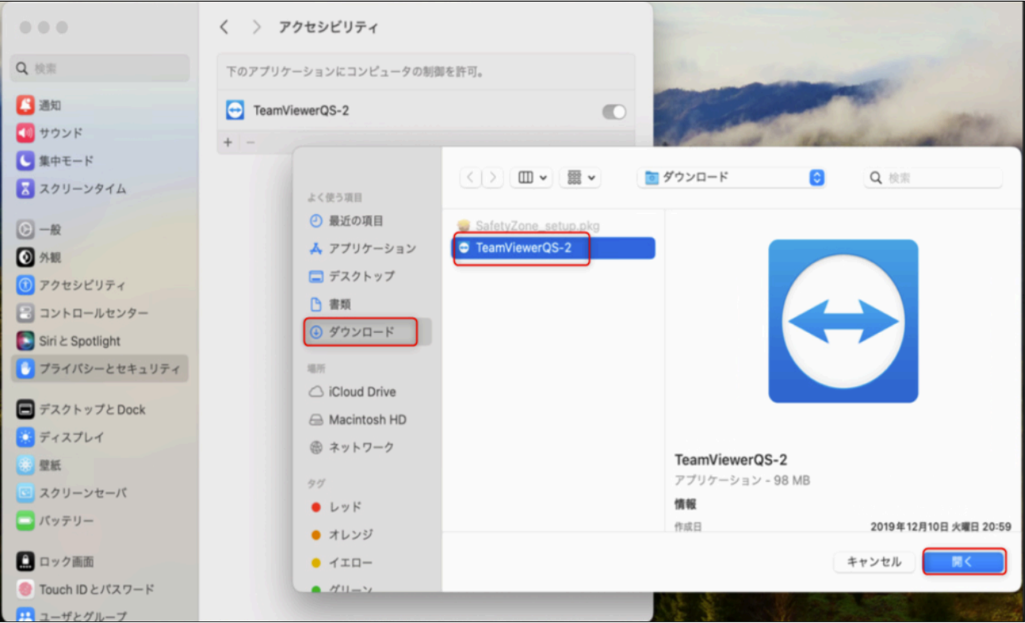Expand the ダウンロード folder location popup
Viewport: 1025px width, 623px height.
point(817,178)
